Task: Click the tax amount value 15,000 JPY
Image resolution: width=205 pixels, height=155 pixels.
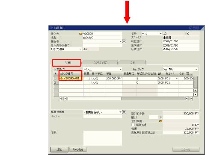Action: (181, 129)
